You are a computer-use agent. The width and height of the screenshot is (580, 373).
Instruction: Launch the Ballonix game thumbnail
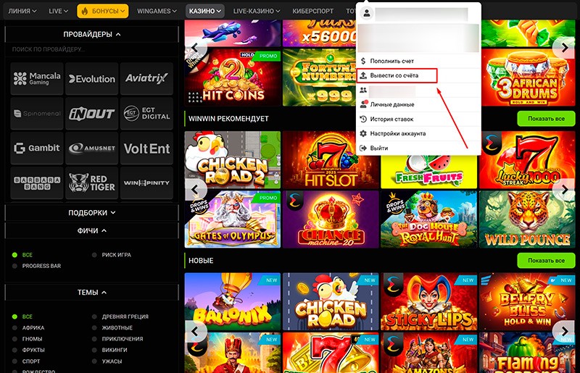(233, 301)
